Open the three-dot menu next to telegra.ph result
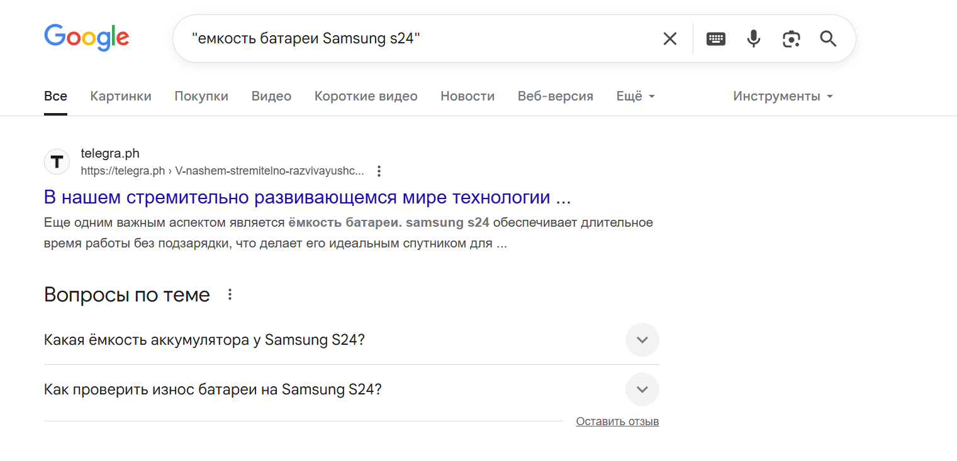The width and height of the screenshot is (957, 461). click(379, 170)
